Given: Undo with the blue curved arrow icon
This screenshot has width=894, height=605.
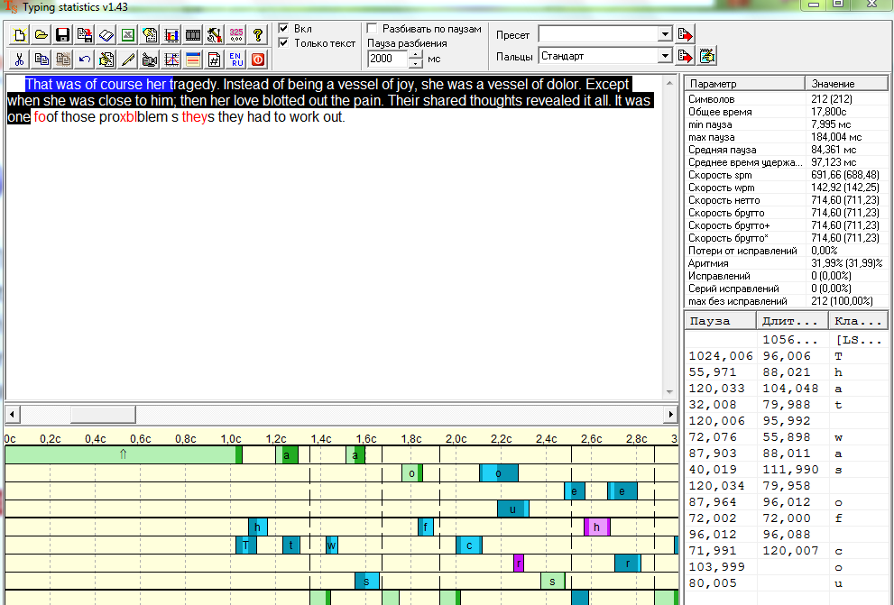Looking at the screenshot, I should (x=85, y=59).
